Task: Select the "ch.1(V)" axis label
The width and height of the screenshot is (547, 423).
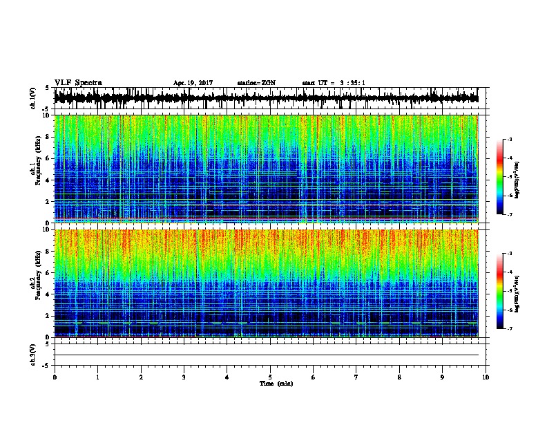Action: tap(32, 98)
